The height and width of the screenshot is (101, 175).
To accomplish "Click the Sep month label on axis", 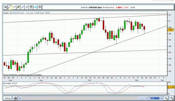I will pyautogui.click(x=41, y=80).
